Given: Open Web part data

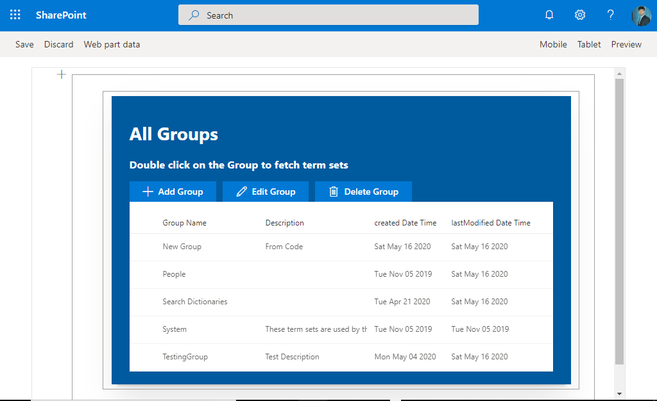Looking at the screenshot, I should tap(112, 44).
